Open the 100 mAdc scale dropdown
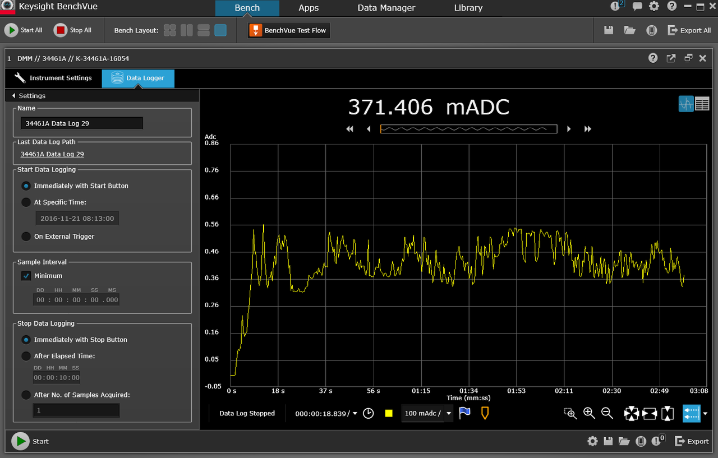This screenshot has width=718, height=458. click(449, 413)
